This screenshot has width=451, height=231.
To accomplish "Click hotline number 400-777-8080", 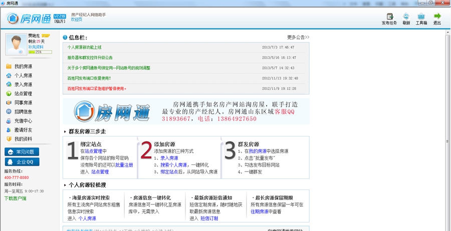I will tap(17, 177).
